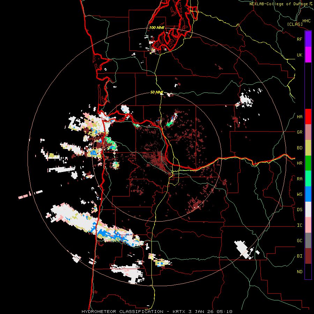Select the dusty pink GR legend swatch
This screenshot has height=314, width=314.
[308, 132]
